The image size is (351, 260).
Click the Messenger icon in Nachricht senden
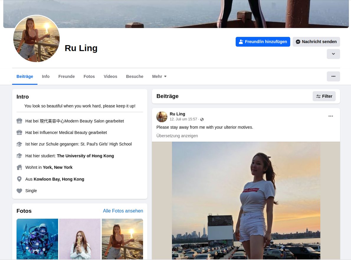click(x=298, y=42)
